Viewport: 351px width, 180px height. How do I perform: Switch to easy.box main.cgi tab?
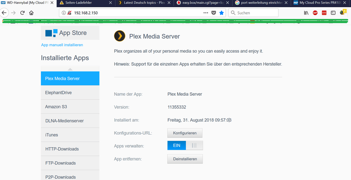[x=203, y=3]
